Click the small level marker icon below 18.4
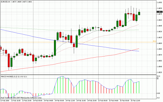 click(158, 78)
